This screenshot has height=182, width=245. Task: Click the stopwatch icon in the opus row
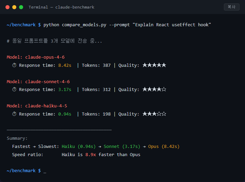click(x=14, y=65)
